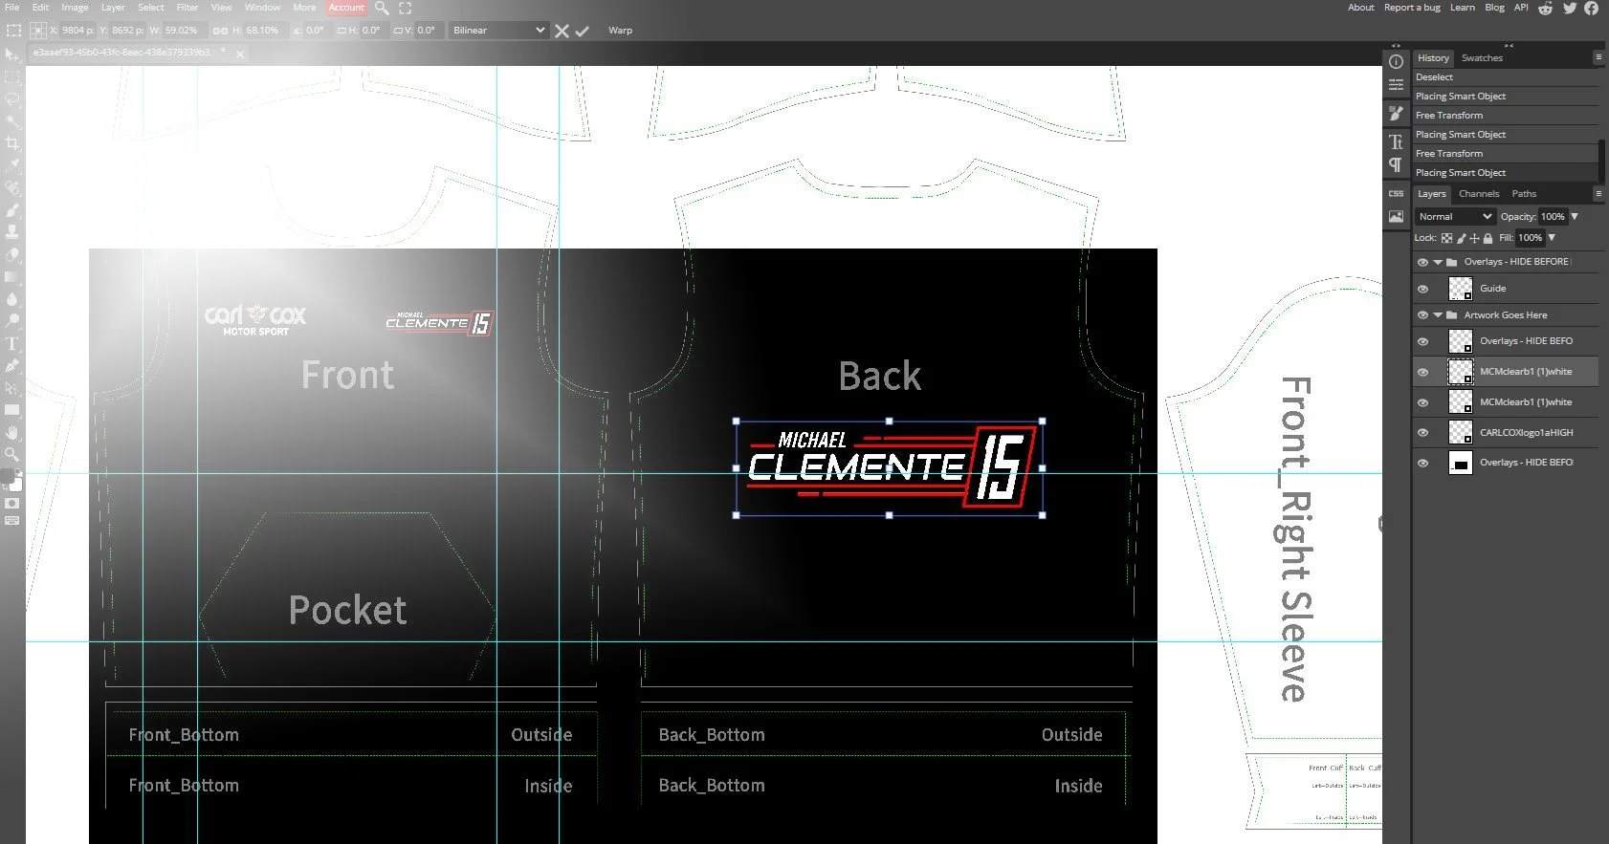
Task: Select the Lasso tool
Action: pos(12,98)
